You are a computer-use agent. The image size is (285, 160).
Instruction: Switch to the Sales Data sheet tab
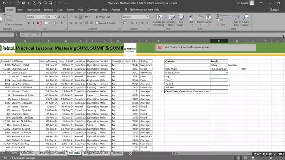[28, 153]
